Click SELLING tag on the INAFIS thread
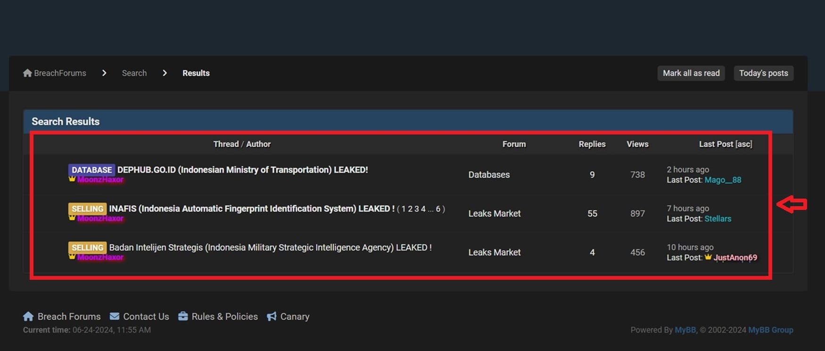This screenshot has height=351, width=825. pyautogui.click(x=88, y=209)
